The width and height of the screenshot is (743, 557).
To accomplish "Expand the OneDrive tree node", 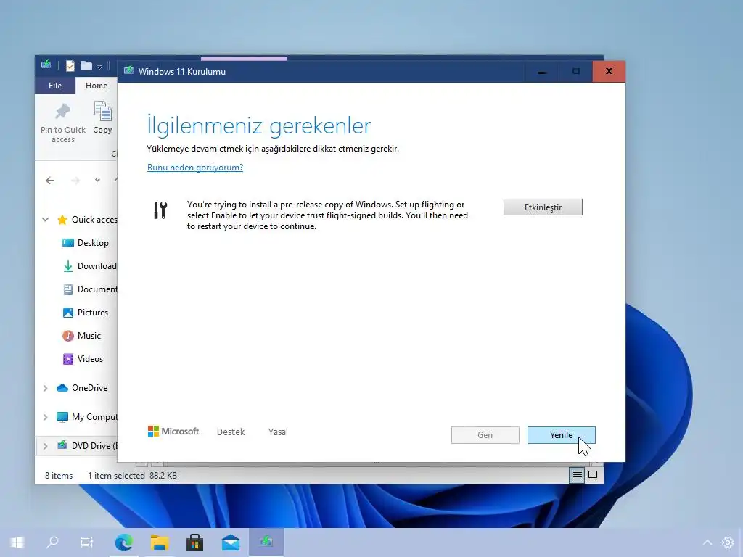I will (x=46, y=389).
